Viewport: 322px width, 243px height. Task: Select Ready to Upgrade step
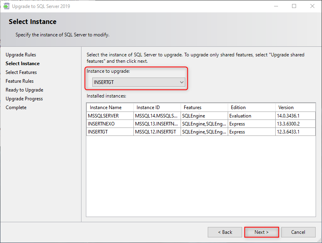(24, 90)
